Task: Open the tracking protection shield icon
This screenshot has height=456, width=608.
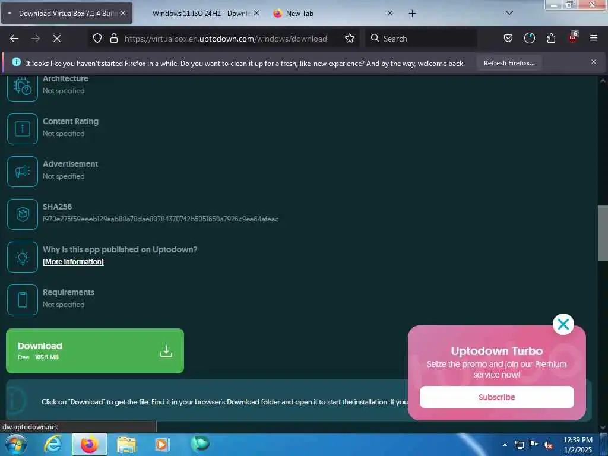Action: (97, 39)
